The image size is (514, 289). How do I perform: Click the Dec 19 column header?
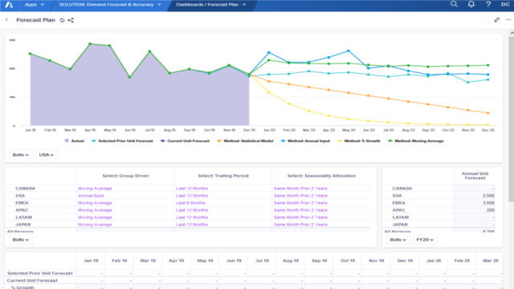[405, 260]
